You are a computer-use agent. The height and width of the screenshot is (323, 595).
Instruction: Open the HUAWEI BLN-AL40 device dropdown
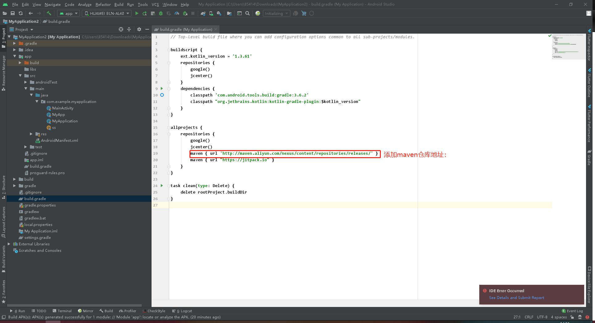(106, 13)
